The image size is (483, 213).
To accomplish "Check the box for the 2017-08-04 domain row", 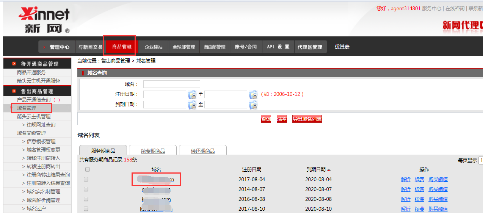I will [x=86, y=179].
